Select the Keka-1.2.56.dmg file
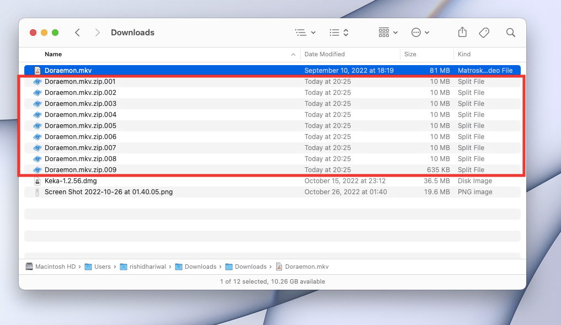Image resolution: width=561 pixels, height=325 pixels. (273, 181)
